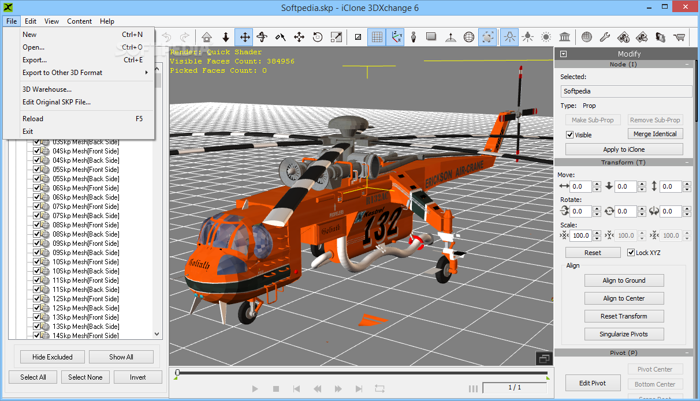Click the frame counter field showing 1 / 1
This screenshot has height=401, width=700.
coord(515,388)
